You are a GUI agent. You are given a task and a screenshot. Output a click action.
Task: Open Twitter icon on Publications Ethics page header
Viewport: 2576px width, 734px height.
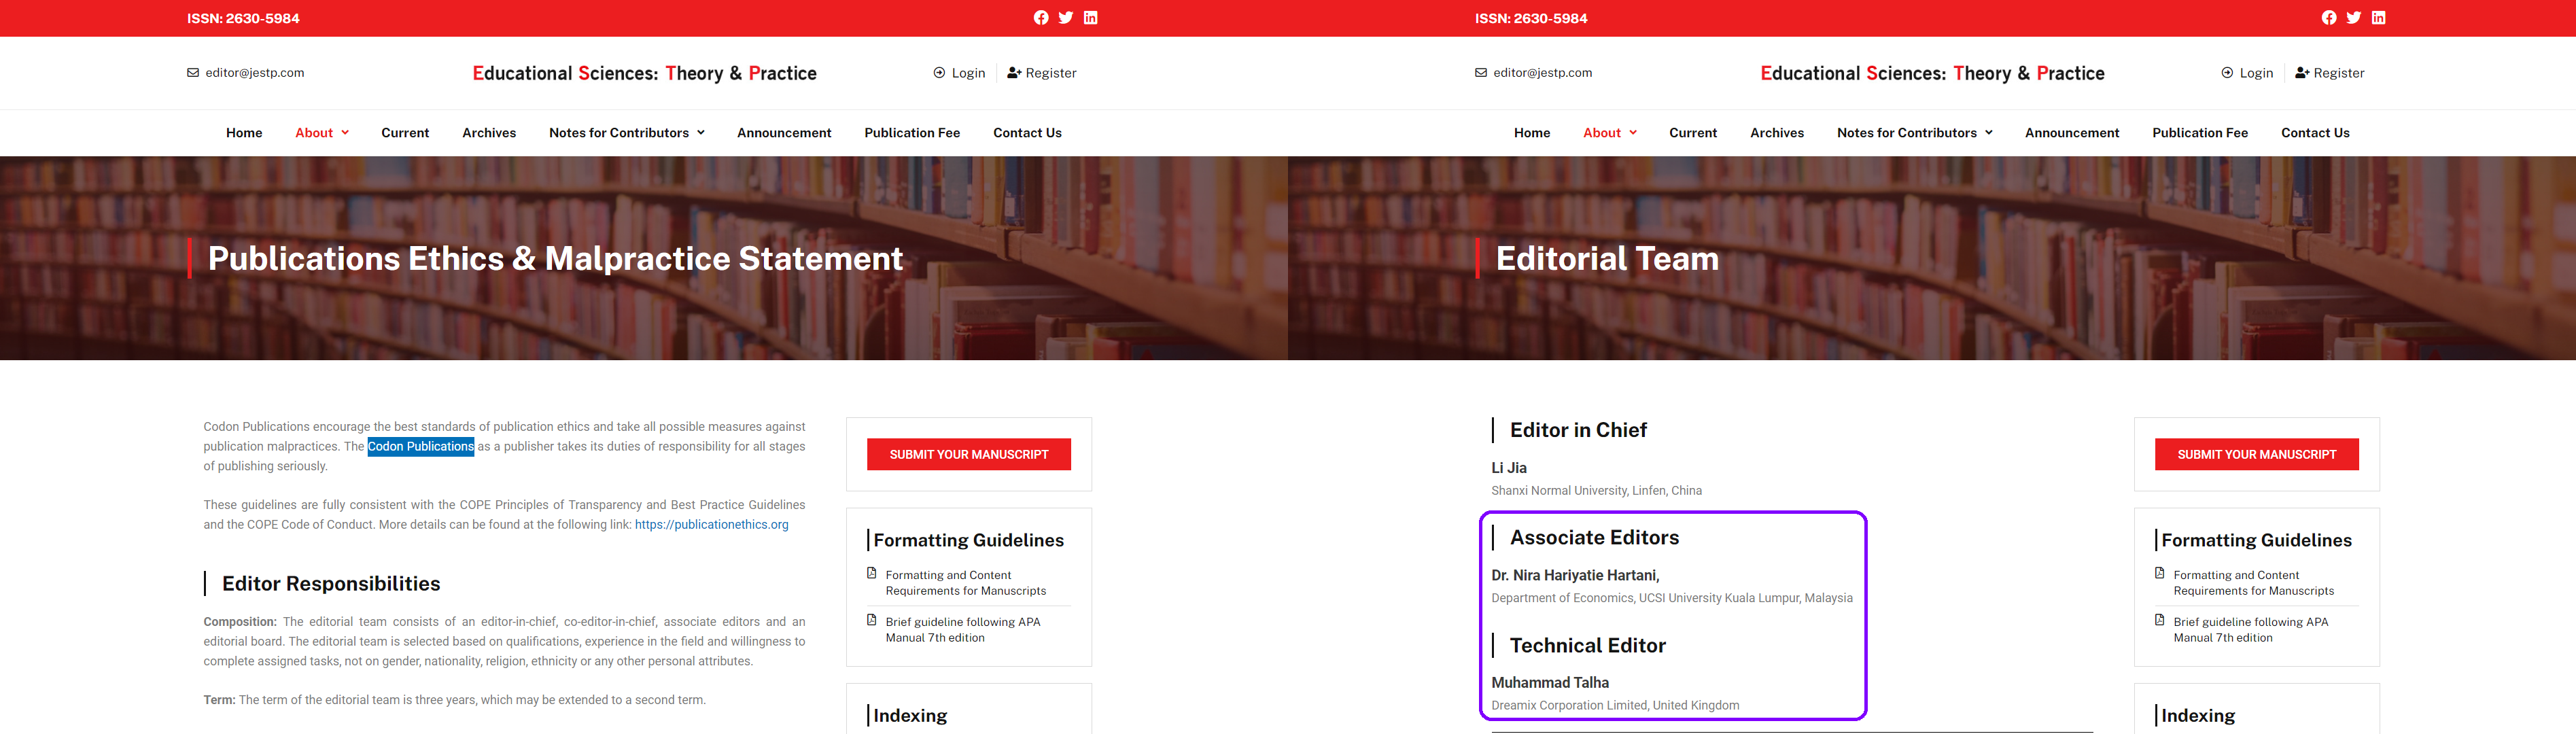[1066, 18]
